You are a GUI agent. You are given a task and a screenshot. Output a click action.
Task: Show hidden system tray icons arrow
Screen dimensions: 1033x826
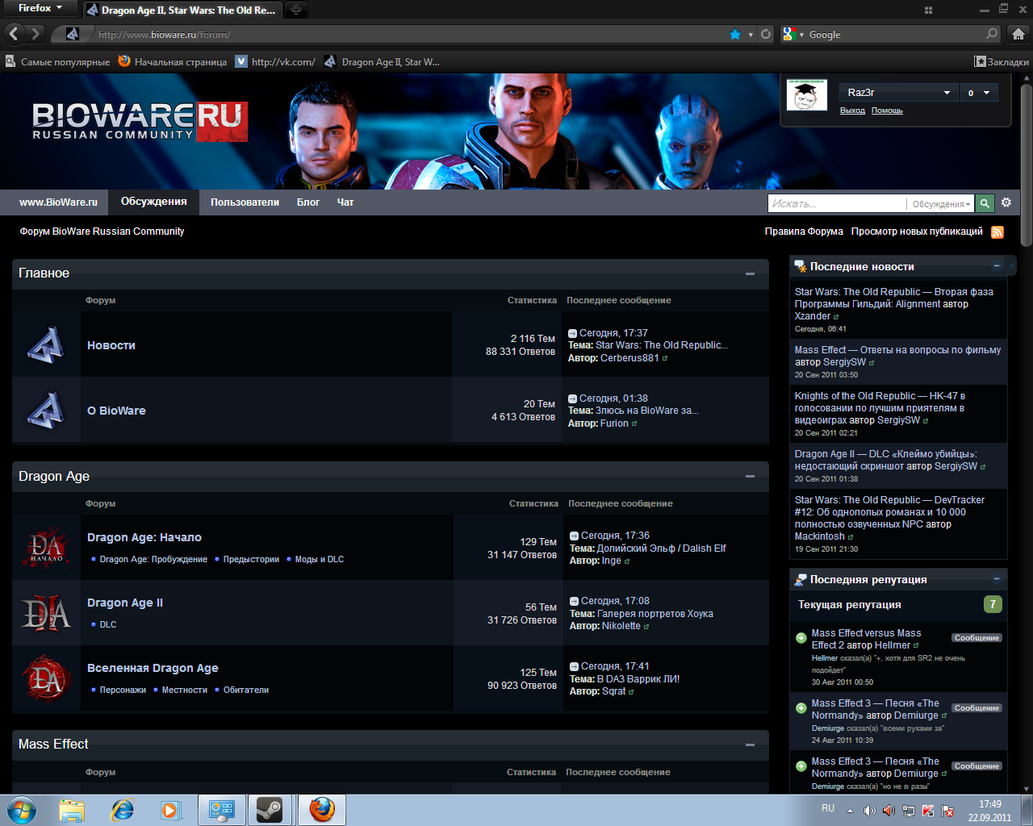850,811
